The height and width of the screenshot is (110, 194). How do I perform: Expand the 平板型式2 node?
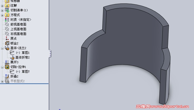point(2,81)
